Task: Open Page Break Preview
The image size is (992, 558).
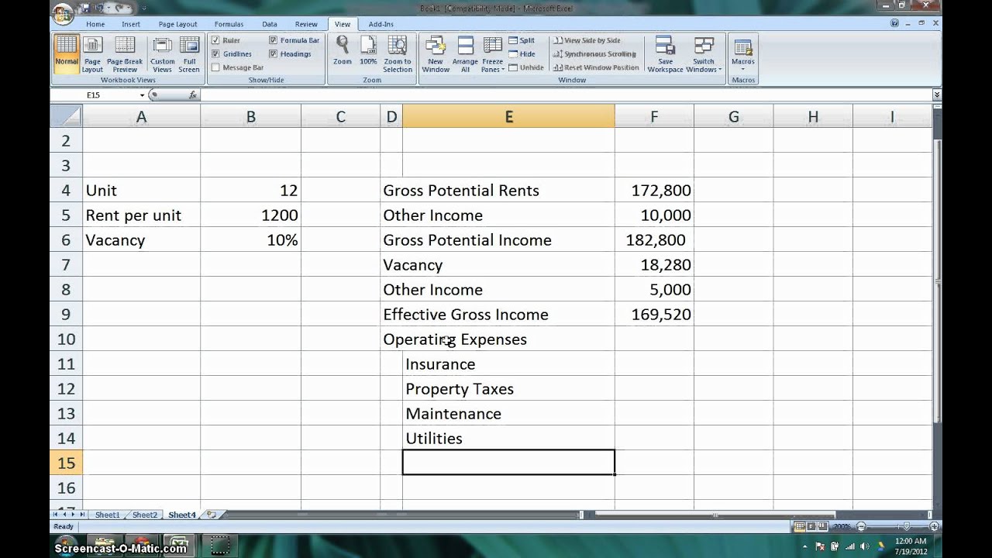Action: click(125, 53)
